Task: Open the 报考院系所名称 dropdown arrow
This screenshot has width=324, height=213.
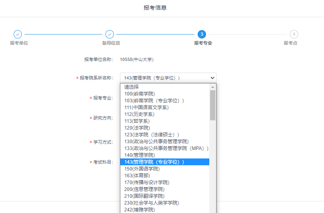Action: (x=212, y=78)
